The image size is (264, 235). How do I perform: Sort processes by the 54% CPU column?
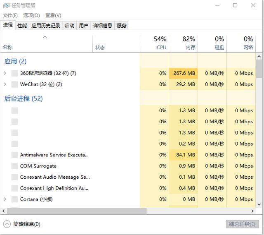coord(154,44)
